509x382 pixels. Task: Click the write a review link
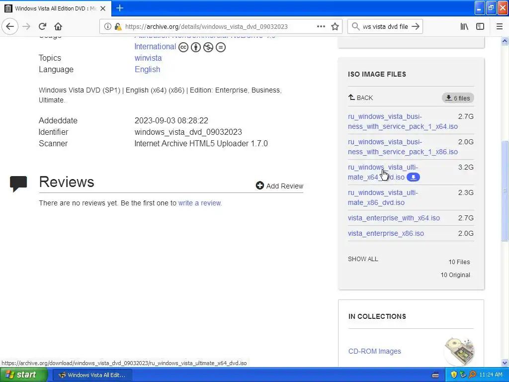200,203
